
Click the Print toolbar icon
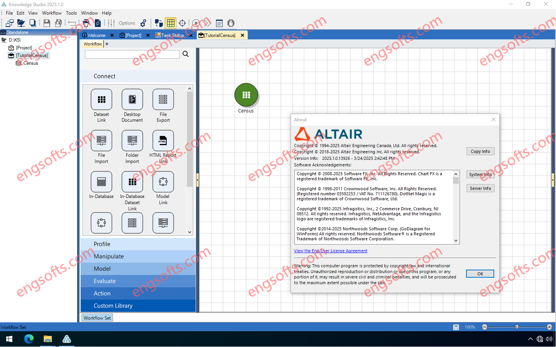click(x=86, y=23)
